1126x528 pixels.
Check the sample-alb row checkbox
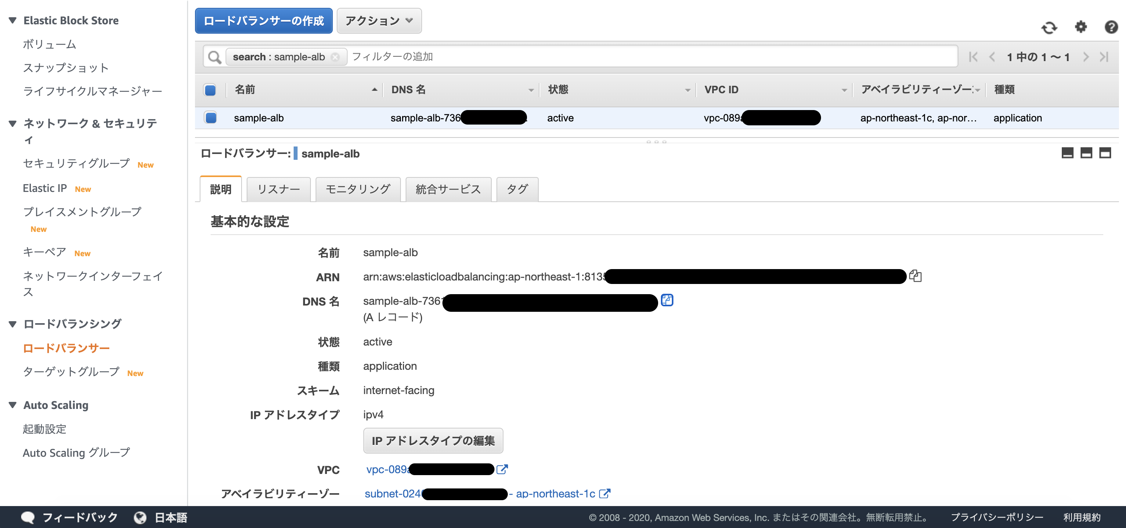pyautogui.click(x=210, y=117)
